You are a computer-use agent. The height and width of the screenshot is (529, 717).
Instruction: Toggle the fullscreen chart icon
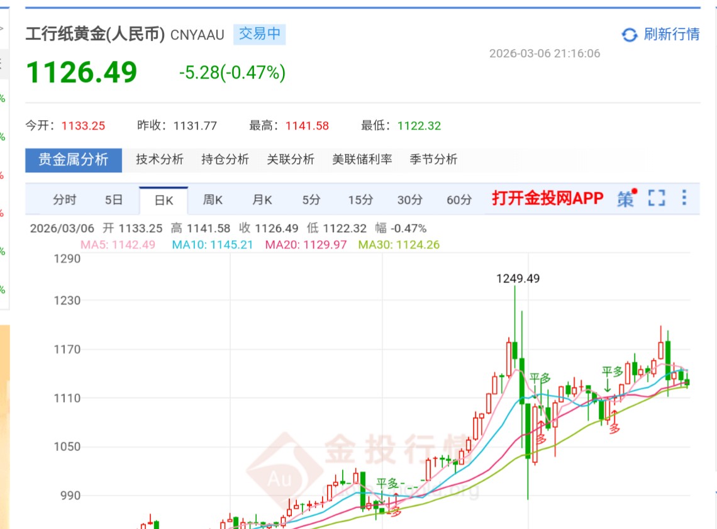[x=657, y=198]
